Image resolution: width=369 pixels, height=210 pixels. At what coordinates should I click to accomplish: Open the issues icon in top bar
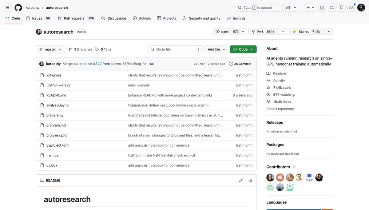coord(322,8)
